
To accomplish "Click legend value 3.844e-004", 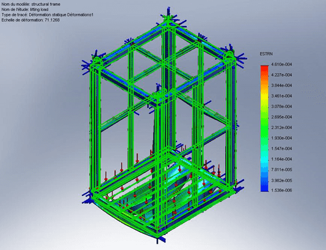I will (x=281, y=86).
